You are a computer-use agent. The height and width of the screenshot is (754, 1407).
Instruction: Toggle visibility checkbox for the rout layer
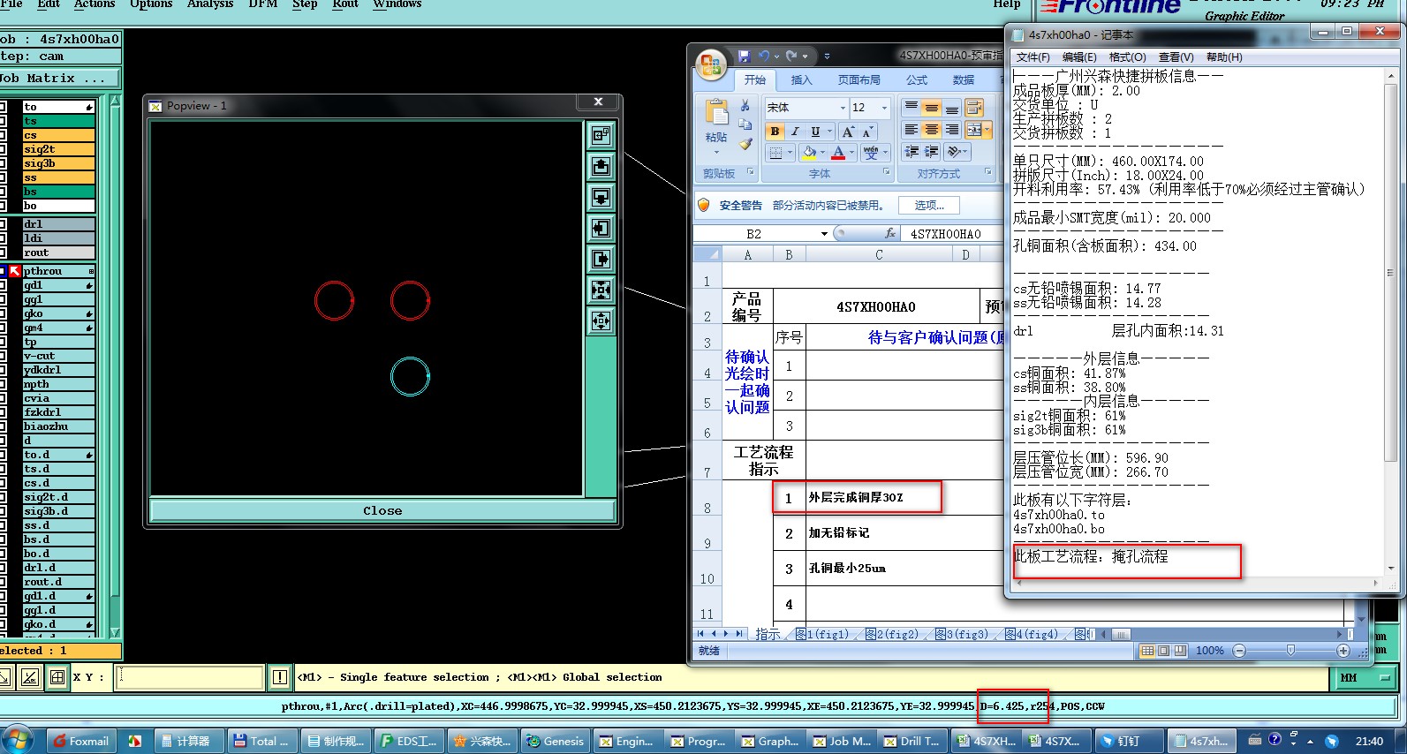4,253
